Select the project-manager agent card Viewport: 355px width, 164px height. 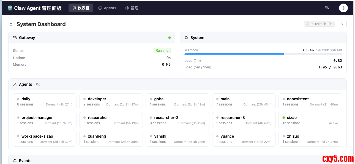[45, 120]
